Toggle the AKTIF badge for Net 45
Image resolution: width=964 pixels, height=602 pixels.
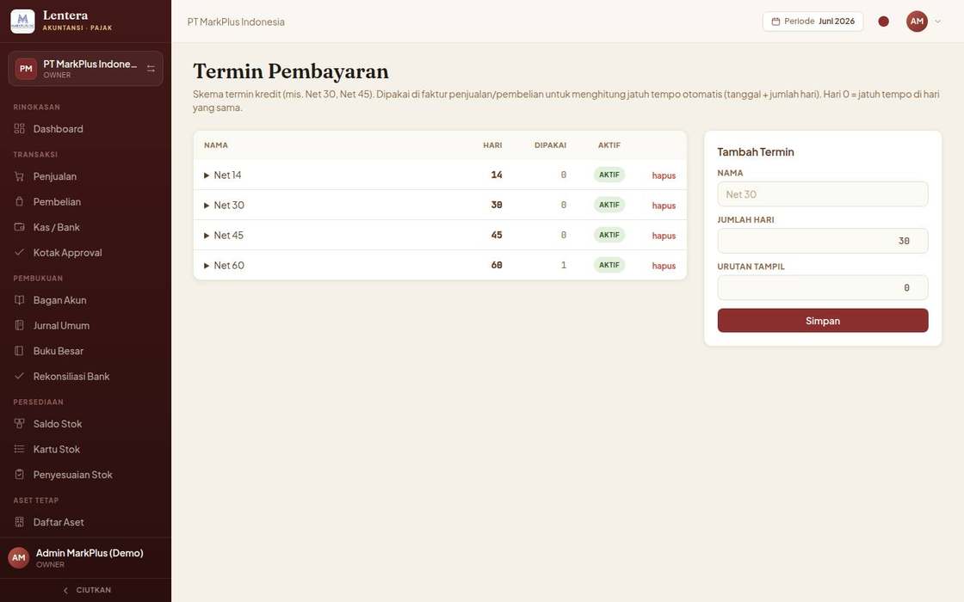pyautogui.click(x=609, y=235)
